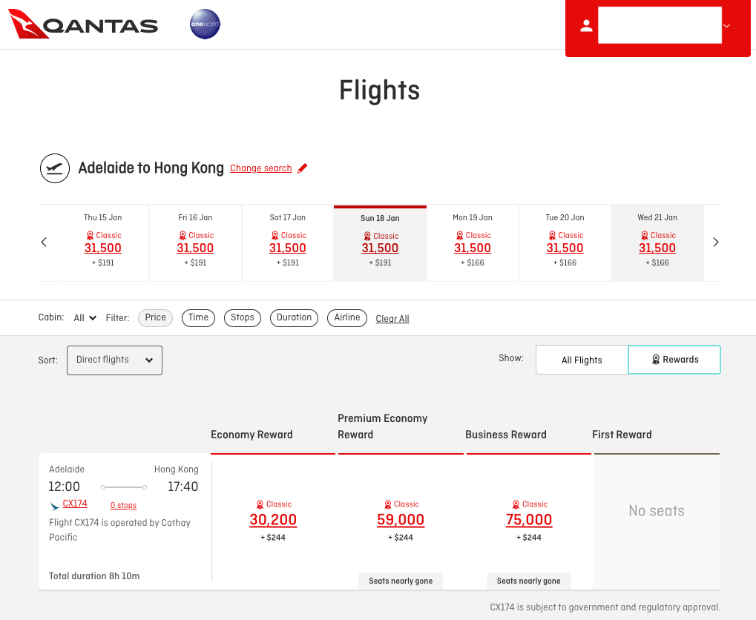Click Classic reward ribbon icon under Fri 16 Jan
The width and height of the screenshot is (756, 620).
183,235
